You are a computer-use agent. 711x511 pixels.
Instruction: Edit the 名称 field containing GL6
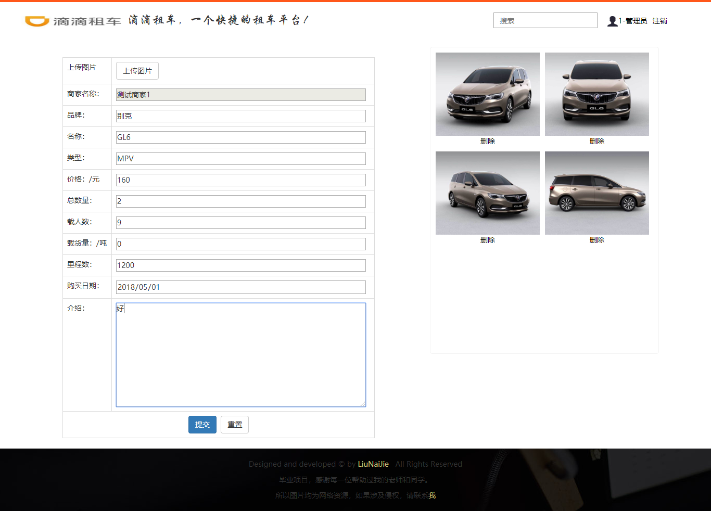coord(240,137)
